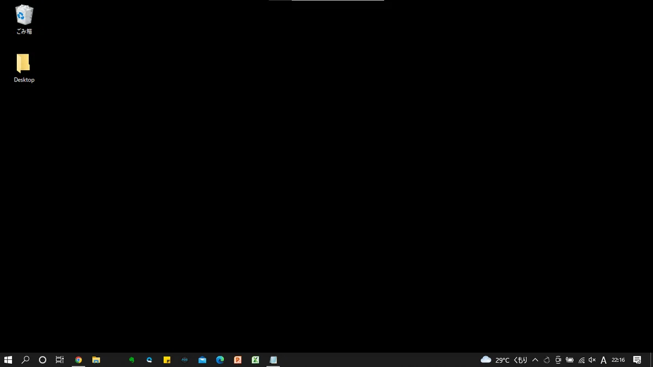Open the notification action center
This screenshot has width=653, height=367.
pyautogui.click(x=637, y=360)
